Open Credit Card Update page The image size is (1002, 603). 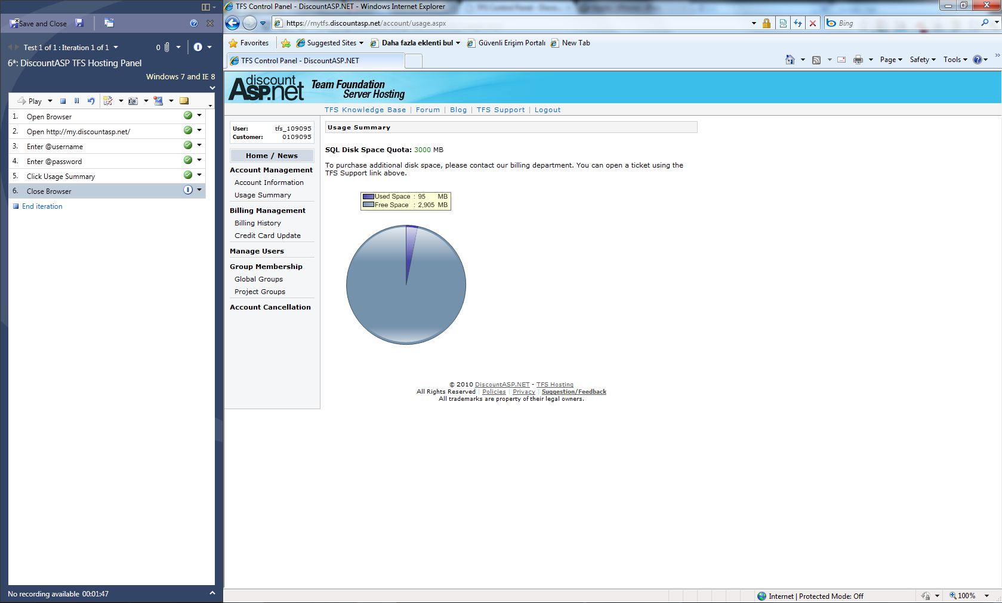pos(267,236)
